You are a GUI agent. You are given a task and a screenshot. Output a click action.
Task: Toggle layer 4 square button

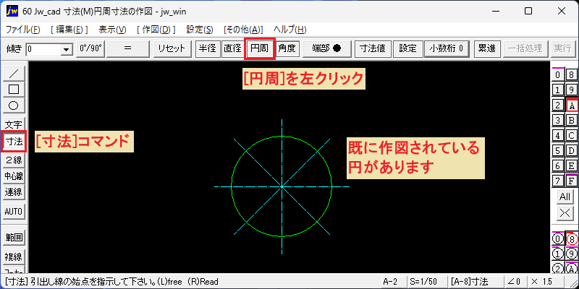point(557,135)
